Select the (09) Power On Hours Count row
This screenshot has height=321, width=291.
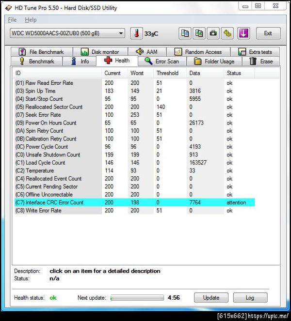tap(135, 123)
